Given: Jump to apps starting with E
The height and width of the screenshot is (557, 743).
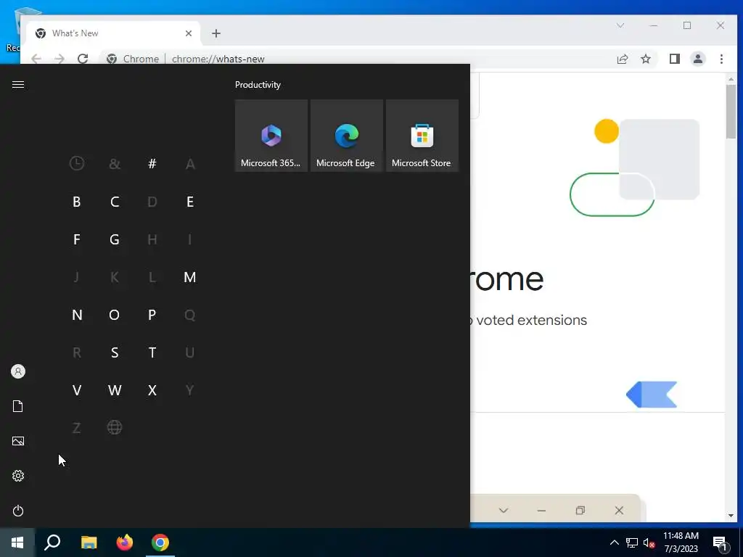Looking at the screenshot, I should point(190,202).
